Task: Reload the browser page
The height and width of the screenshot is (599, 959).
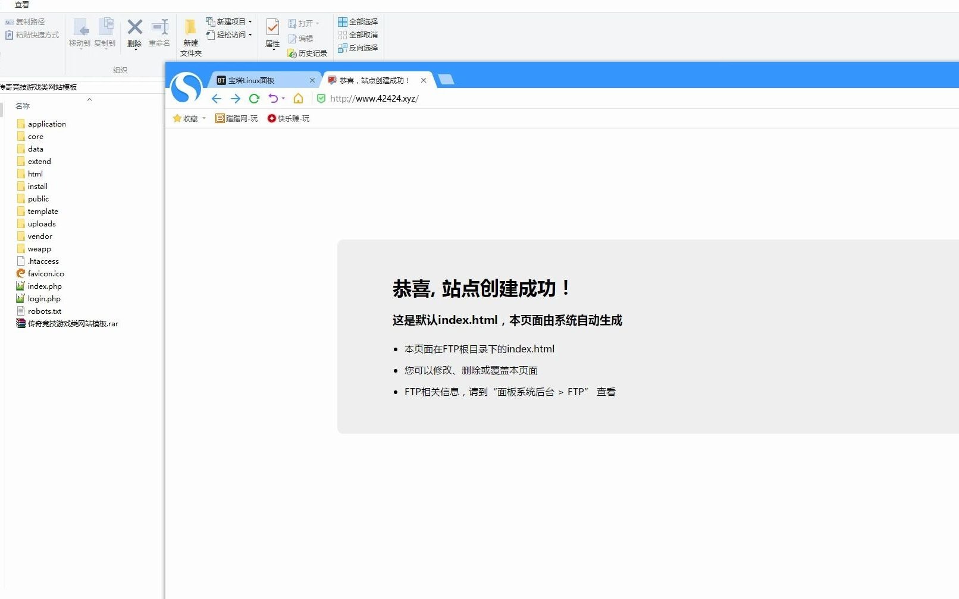Action: [x=255, y=99]
